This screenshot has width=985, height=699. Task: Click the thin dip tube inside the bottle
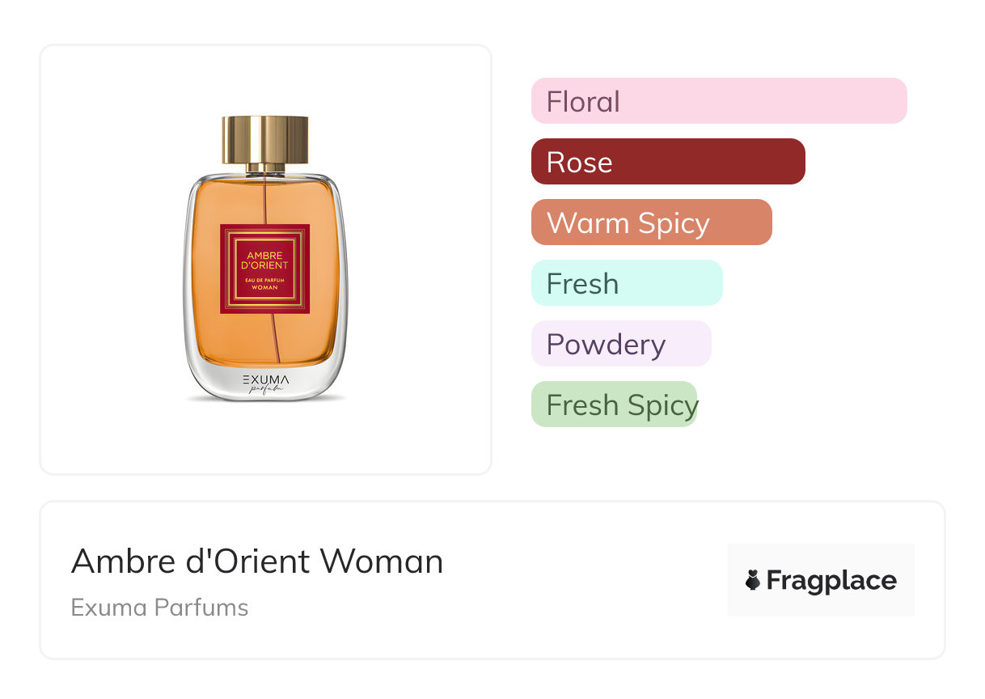pyautogui.click(x=275, y=340)
